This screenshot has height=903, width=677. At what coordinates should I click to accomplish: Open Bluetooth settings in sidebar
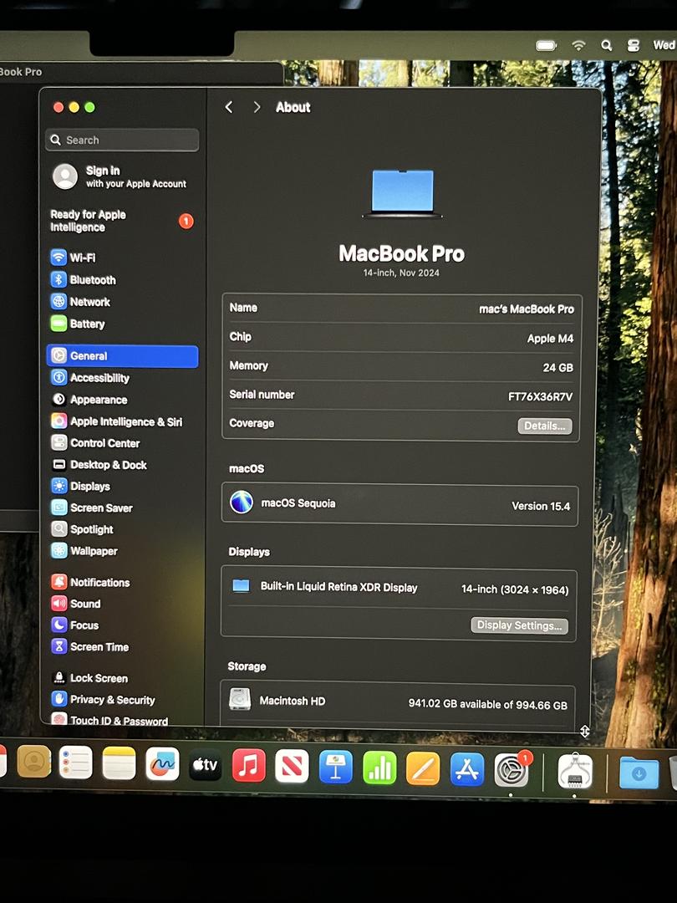coord(84,280)
